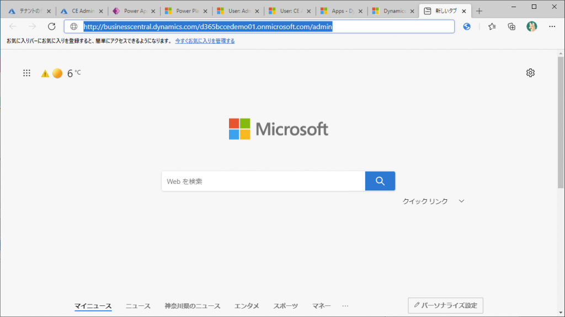Screen dimensions: 565x317
Task: Click 今すぐお気に入りを管理する link
Action: 205,41
